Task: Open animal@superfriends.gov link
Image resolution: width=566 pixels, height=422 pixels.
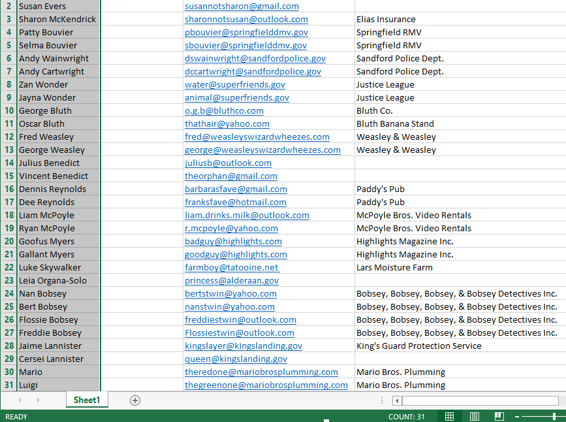Action: pyautogui.click(x=237, y=97)
